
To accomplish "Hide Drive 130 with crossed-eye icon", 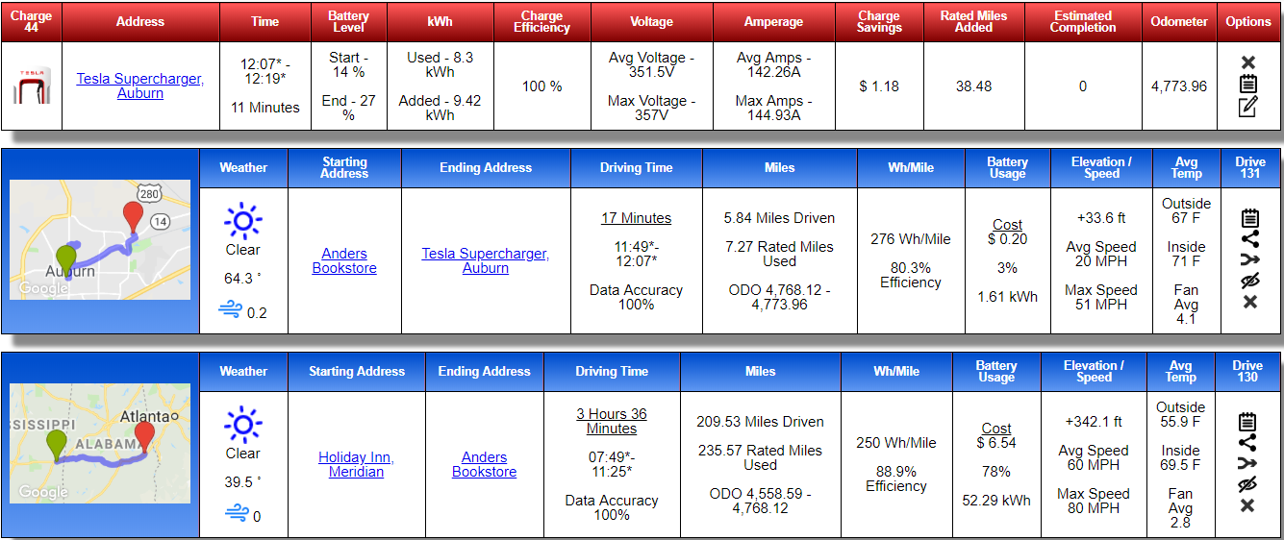I will [x=1247, y=484].
